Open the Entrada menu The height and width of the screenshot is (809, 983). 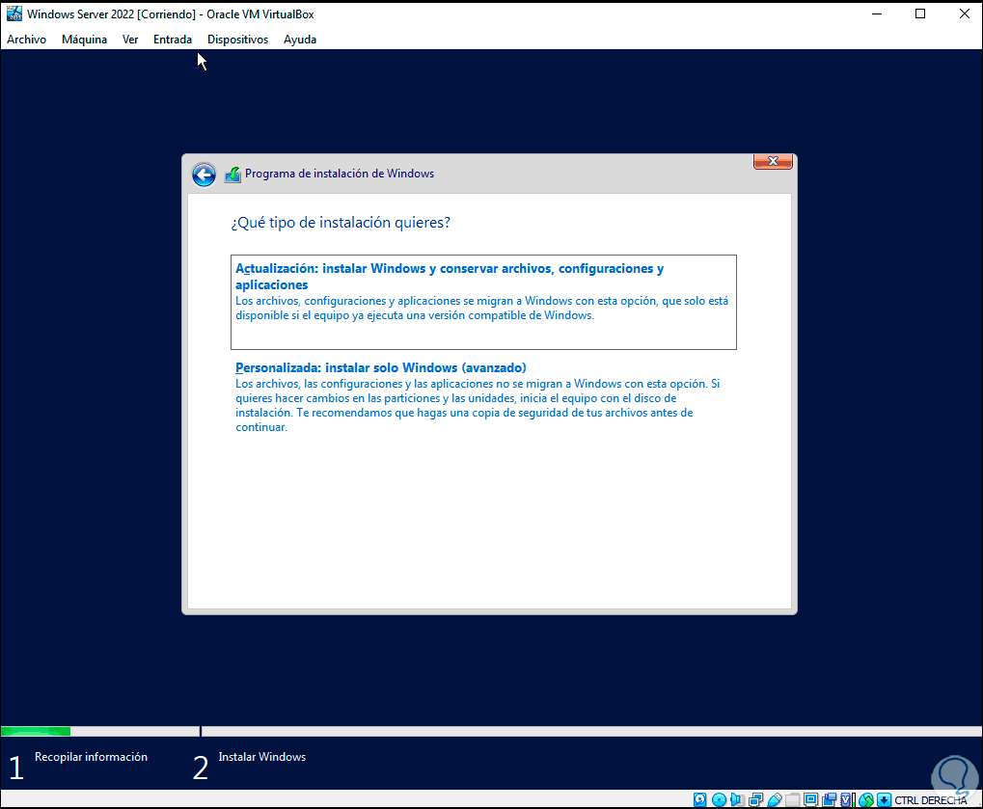[173, 40]
